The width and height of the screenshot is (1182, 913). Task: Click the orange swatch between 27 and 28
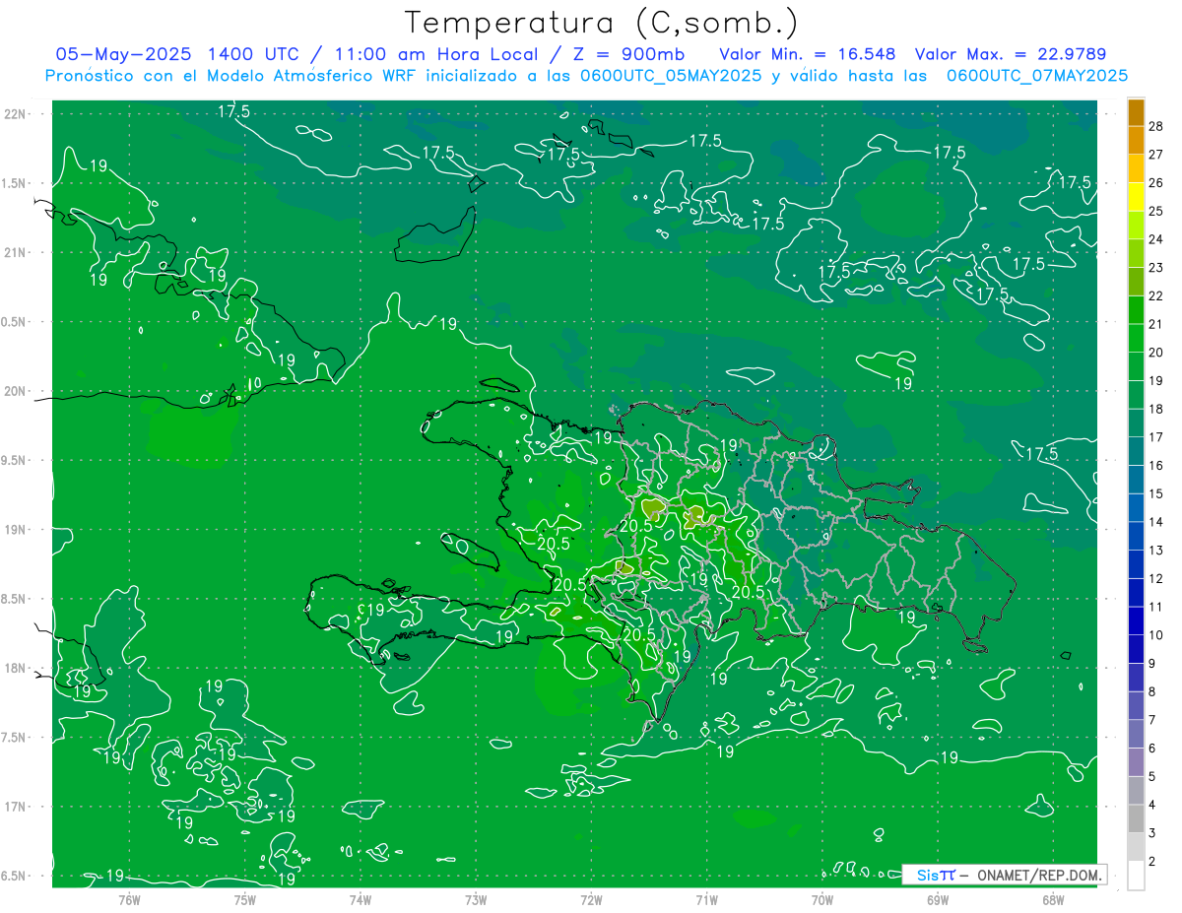click(1136, 141)
